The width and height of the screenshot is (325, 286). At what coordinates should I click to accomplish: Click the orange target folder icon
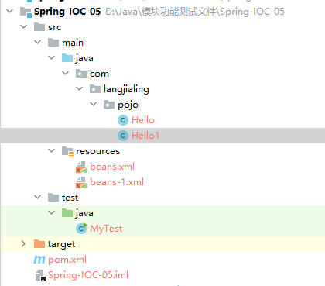39,244
